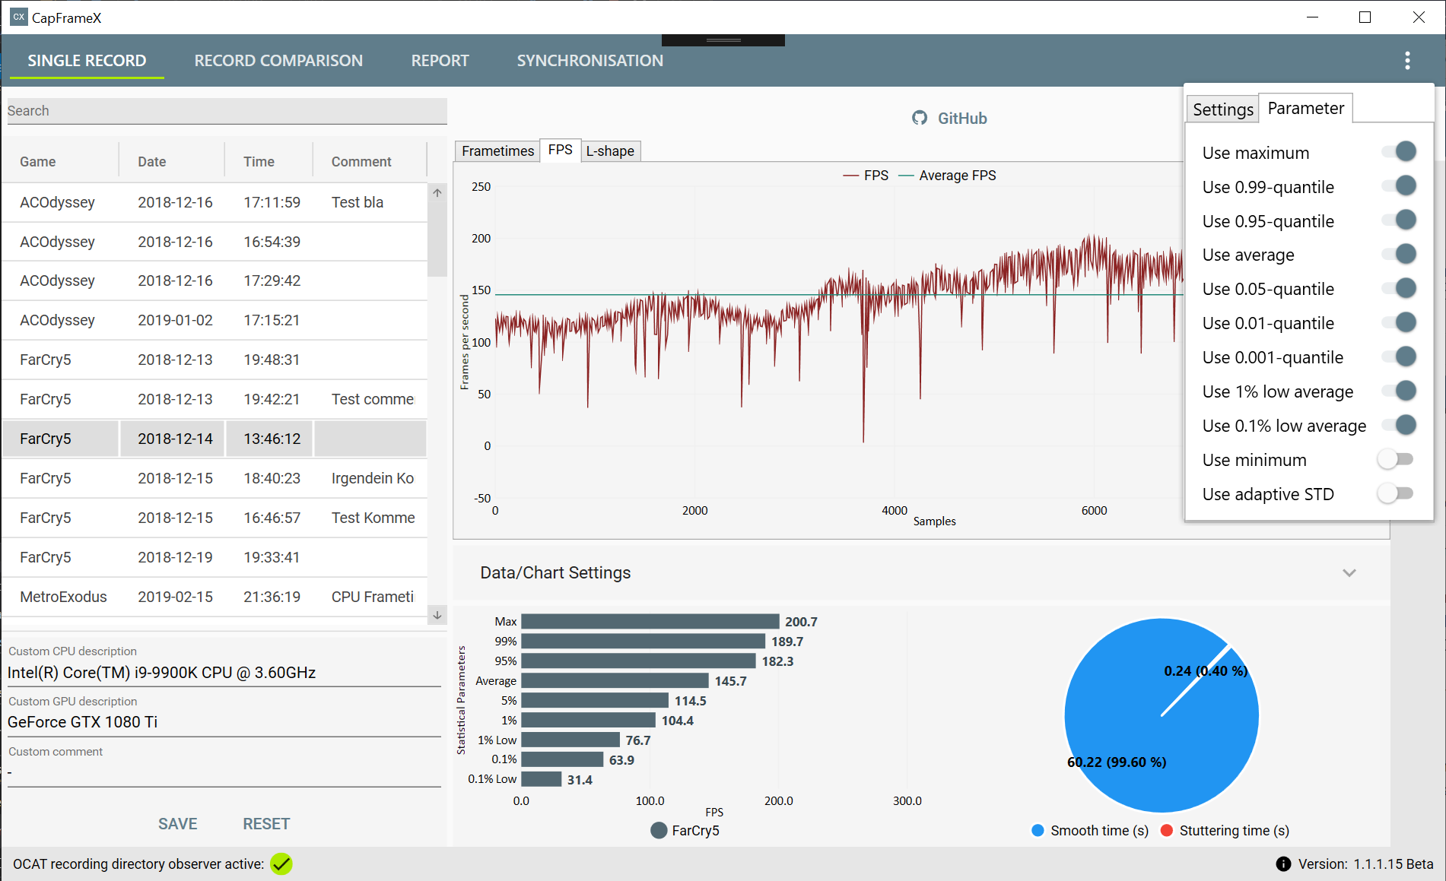Select FarCry5 record dated 2018-12-19
Image resolution: width=1446 pixels, height=881 pixels.
[x=215, y=557]
